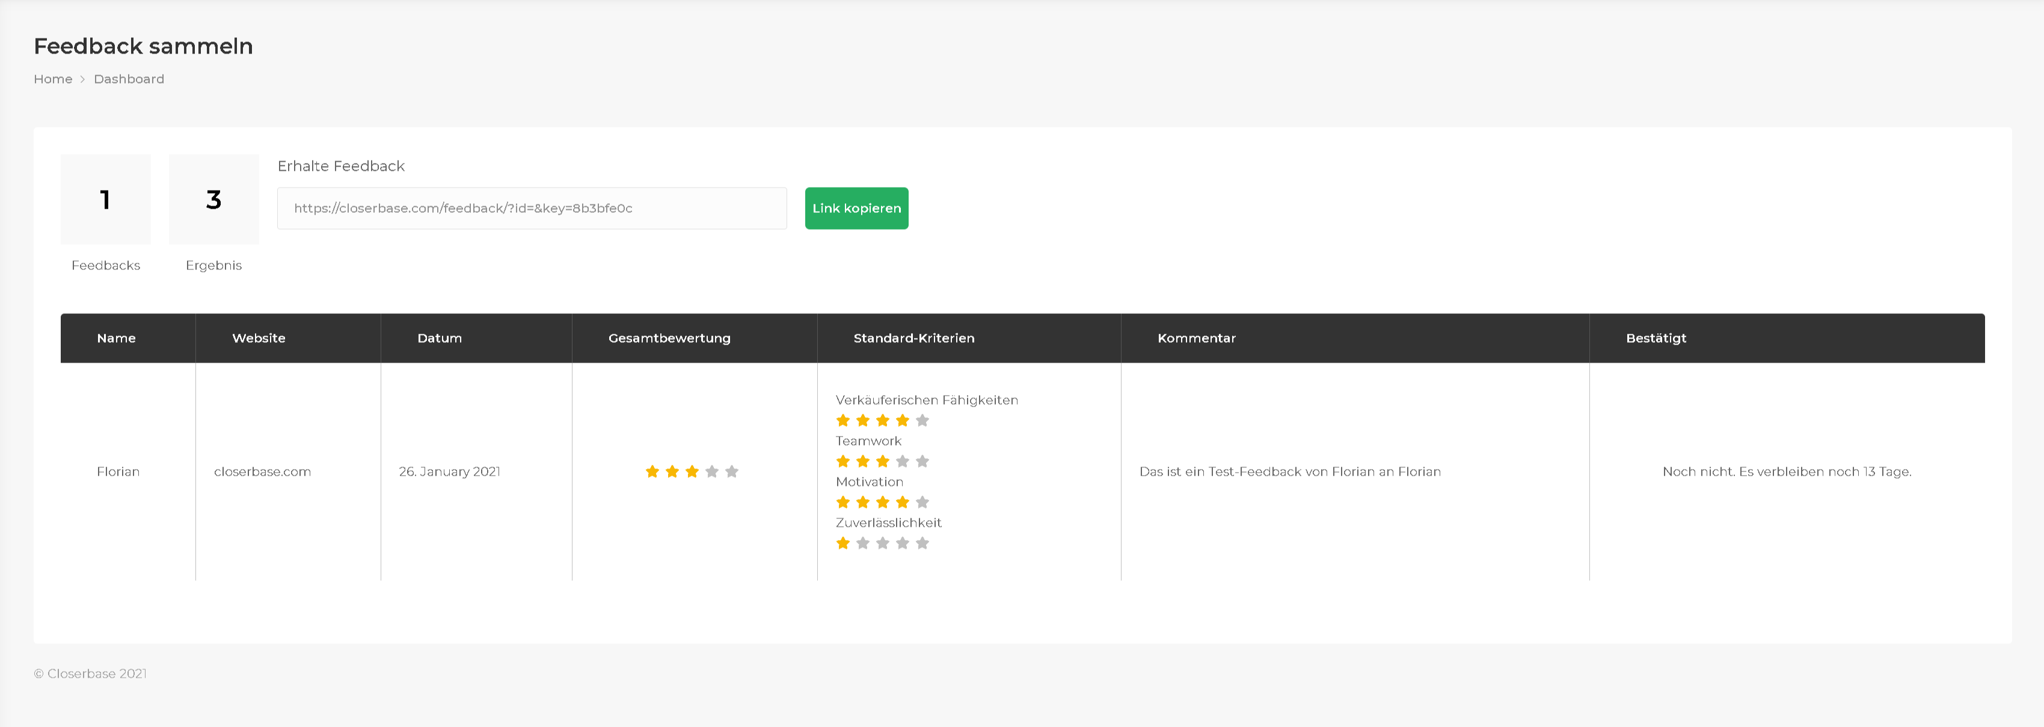Click the Link kopieren button
This screenshot has height=727, width=2044.
tap(856, 208)
